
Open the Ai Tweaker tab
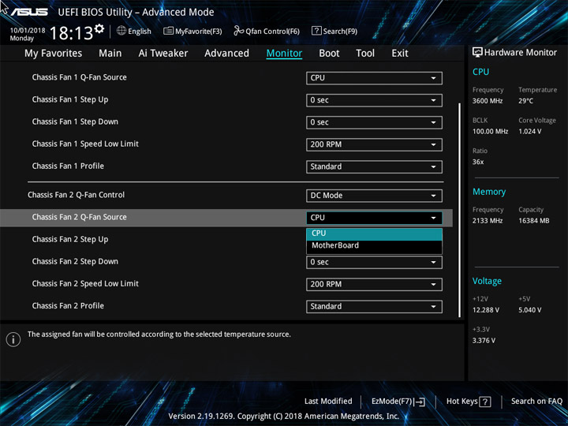(x=163, y=54)
